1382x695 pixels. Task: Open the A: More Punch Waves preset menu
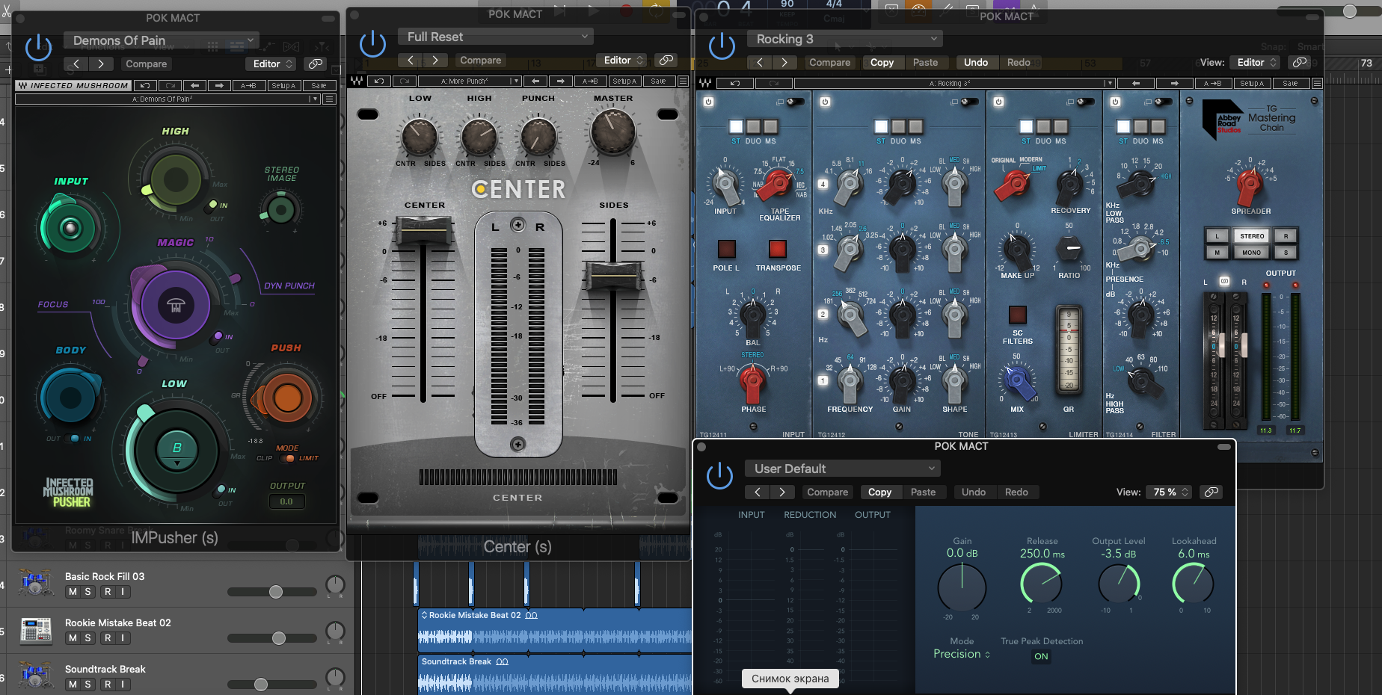coord(469,81)
